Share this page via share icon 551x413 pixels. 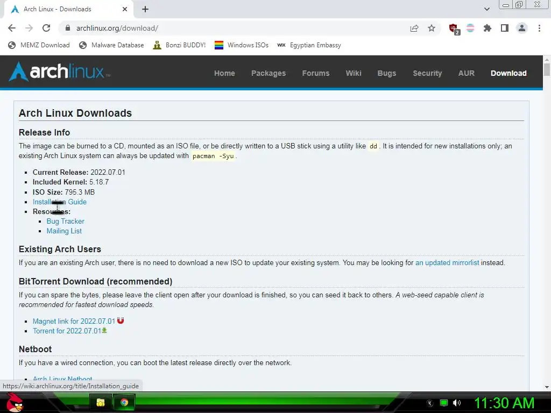tap(414, 28)
